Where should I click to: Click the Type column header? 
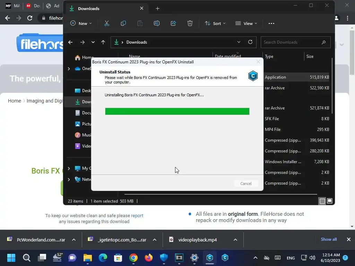(x=269, y=56)
